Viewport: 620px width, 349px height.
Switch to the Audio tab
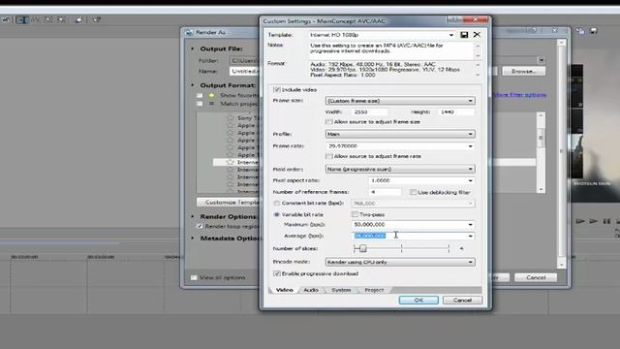click(x=311, y=290)
